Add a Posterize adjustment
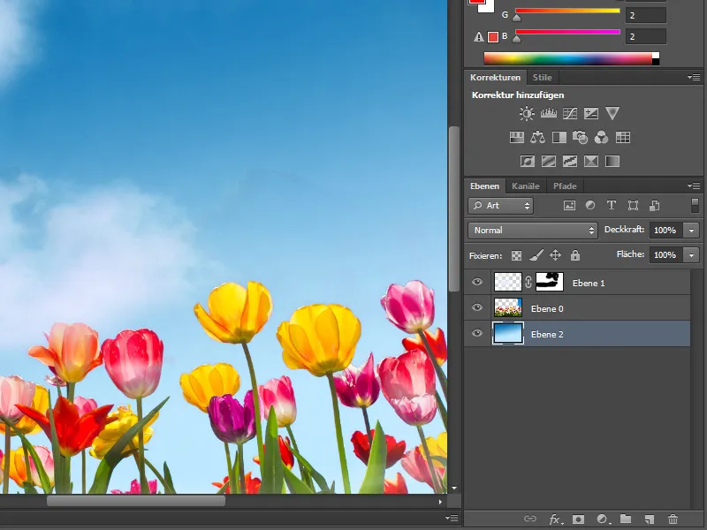 548,161
